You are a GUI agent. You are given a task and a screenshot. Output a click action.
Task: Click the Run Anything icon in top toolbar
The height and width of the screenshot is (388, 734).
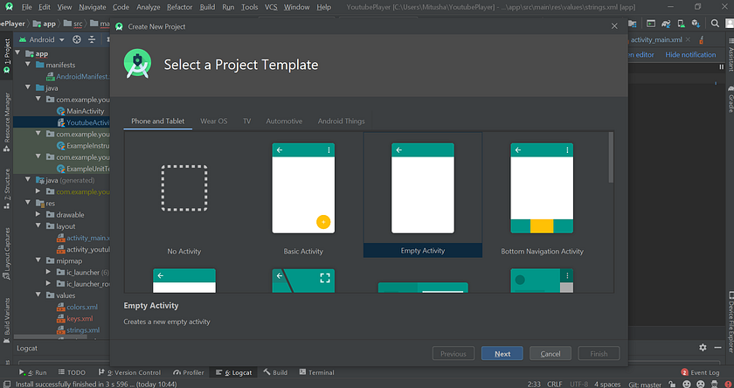[x=651, y=24]
